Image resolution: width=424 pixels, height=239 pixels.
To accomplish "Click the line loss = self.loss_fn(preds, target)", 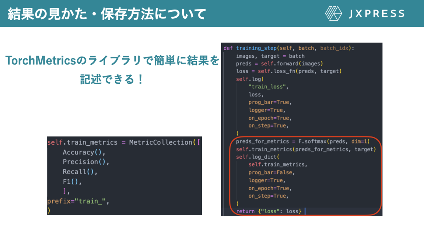I will tap(289, 71).
